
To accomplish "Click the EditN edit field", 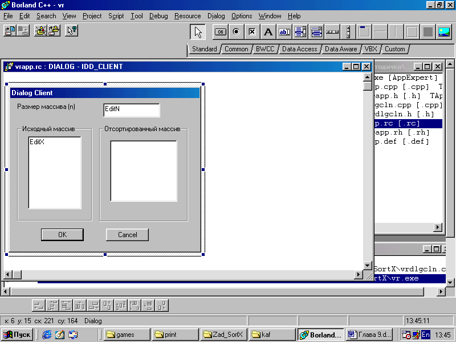I will point(132,110).
